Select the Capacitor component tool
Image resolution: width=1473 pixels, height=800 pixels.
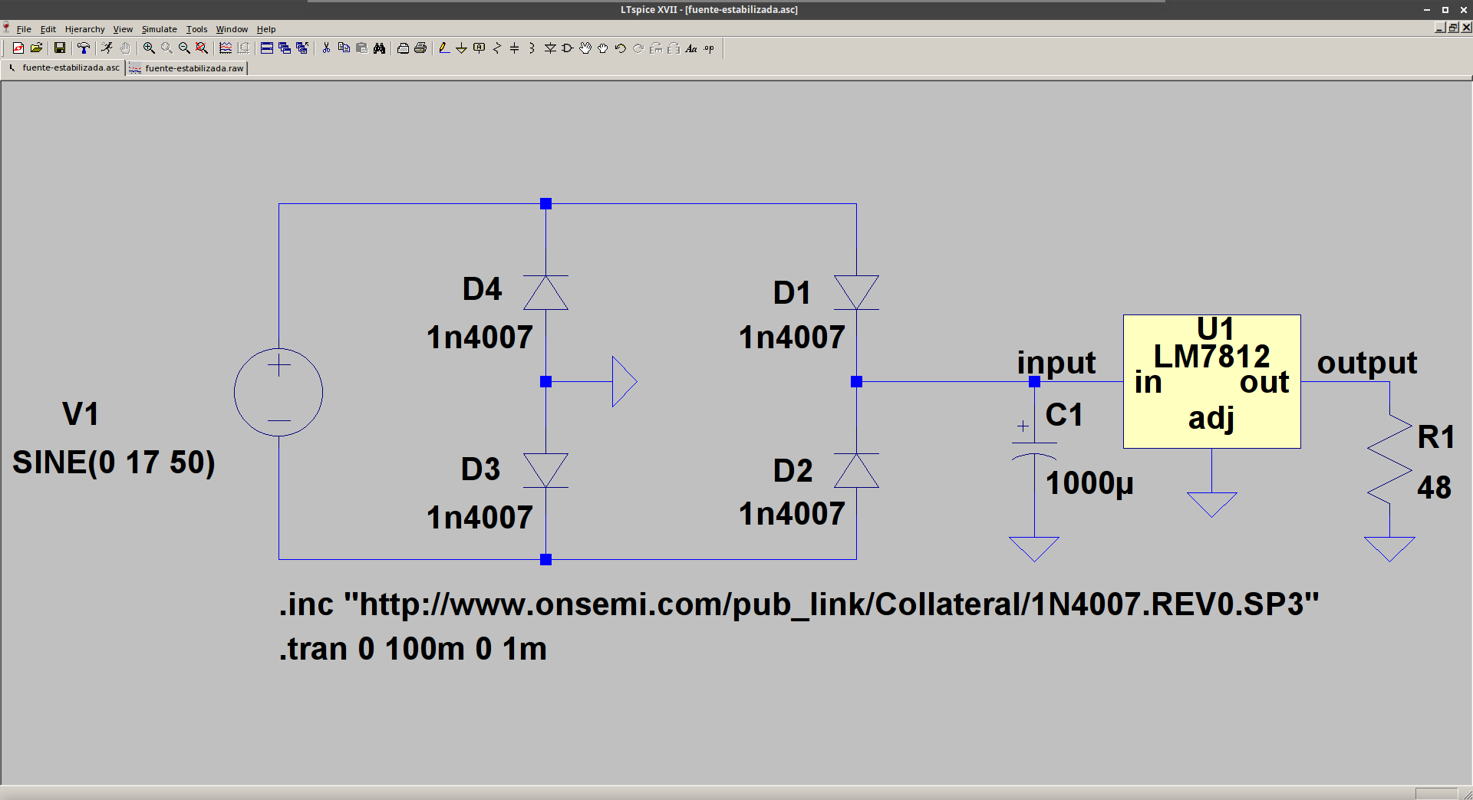point(514,48)
